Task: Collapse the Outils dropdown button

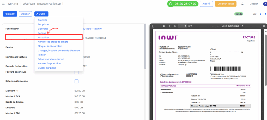Action: pos(41,14)
